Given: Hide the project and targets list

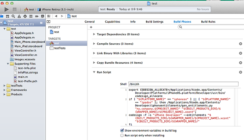Looking at the screenshot, I should point(48,22).
